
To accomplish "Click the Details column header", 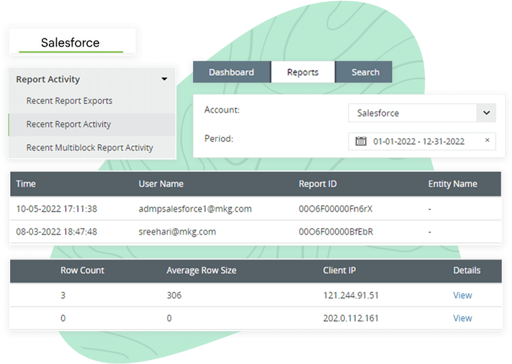I will click(467, 270).
